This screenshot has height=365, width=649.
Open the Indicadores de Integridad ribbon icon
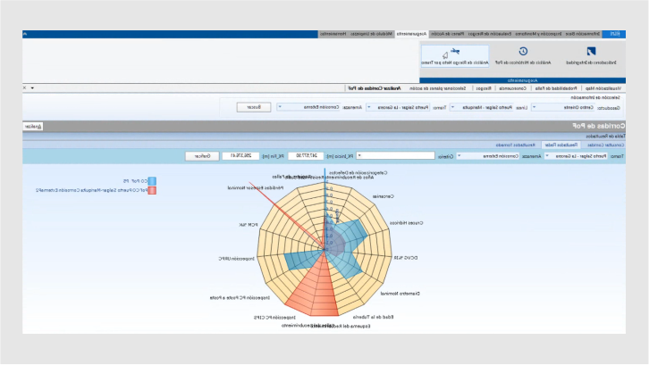[591, 56]
